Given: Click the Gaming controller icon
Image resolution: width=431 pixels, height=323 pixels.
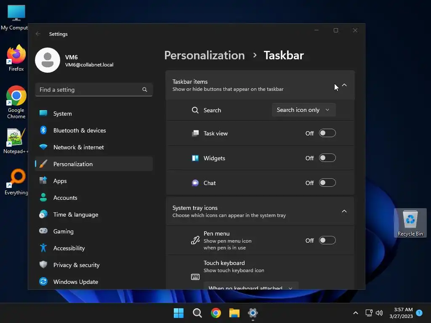Looking at the screenshot, I should (43, 231).
